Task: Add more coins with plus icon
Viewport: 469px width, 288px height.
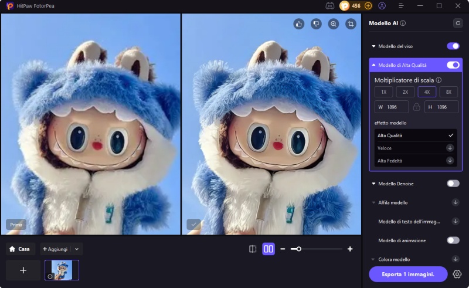Action: click(x=368, y=6)
